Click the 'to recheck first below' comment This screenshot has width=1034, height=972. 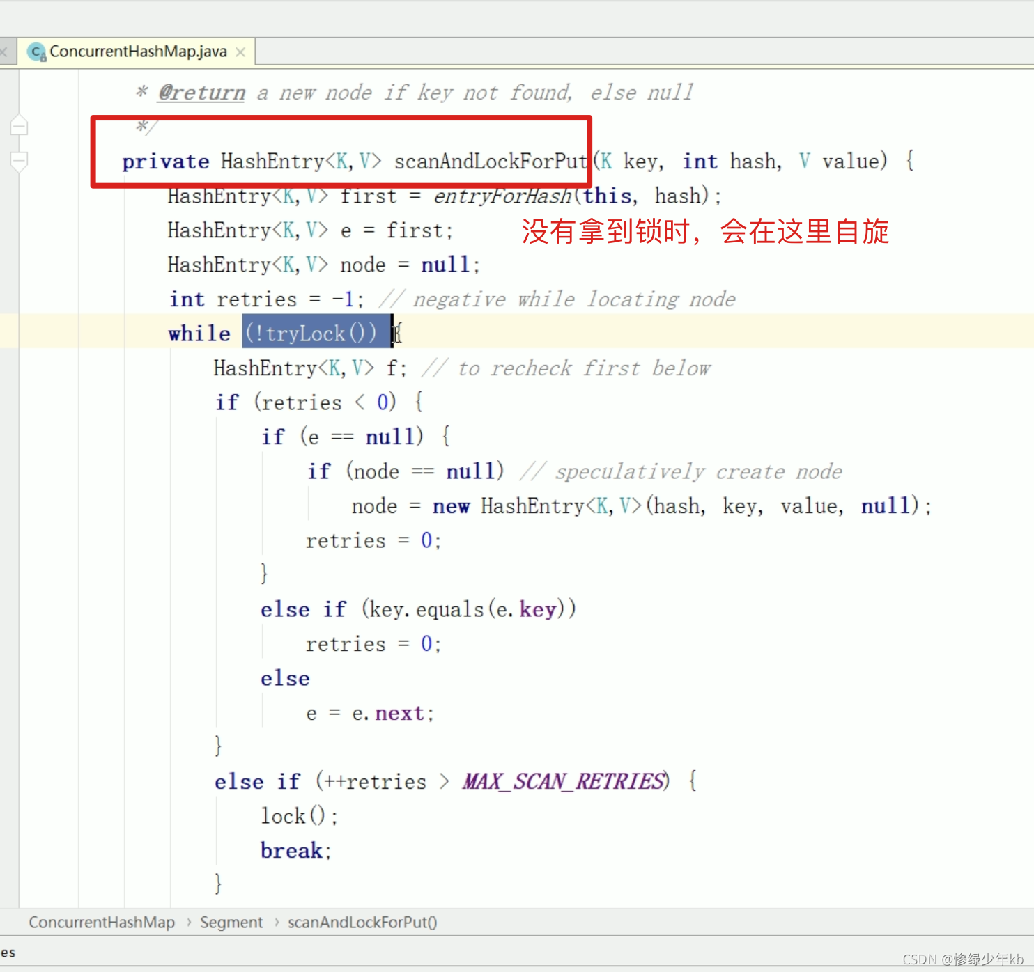(566, 368)
